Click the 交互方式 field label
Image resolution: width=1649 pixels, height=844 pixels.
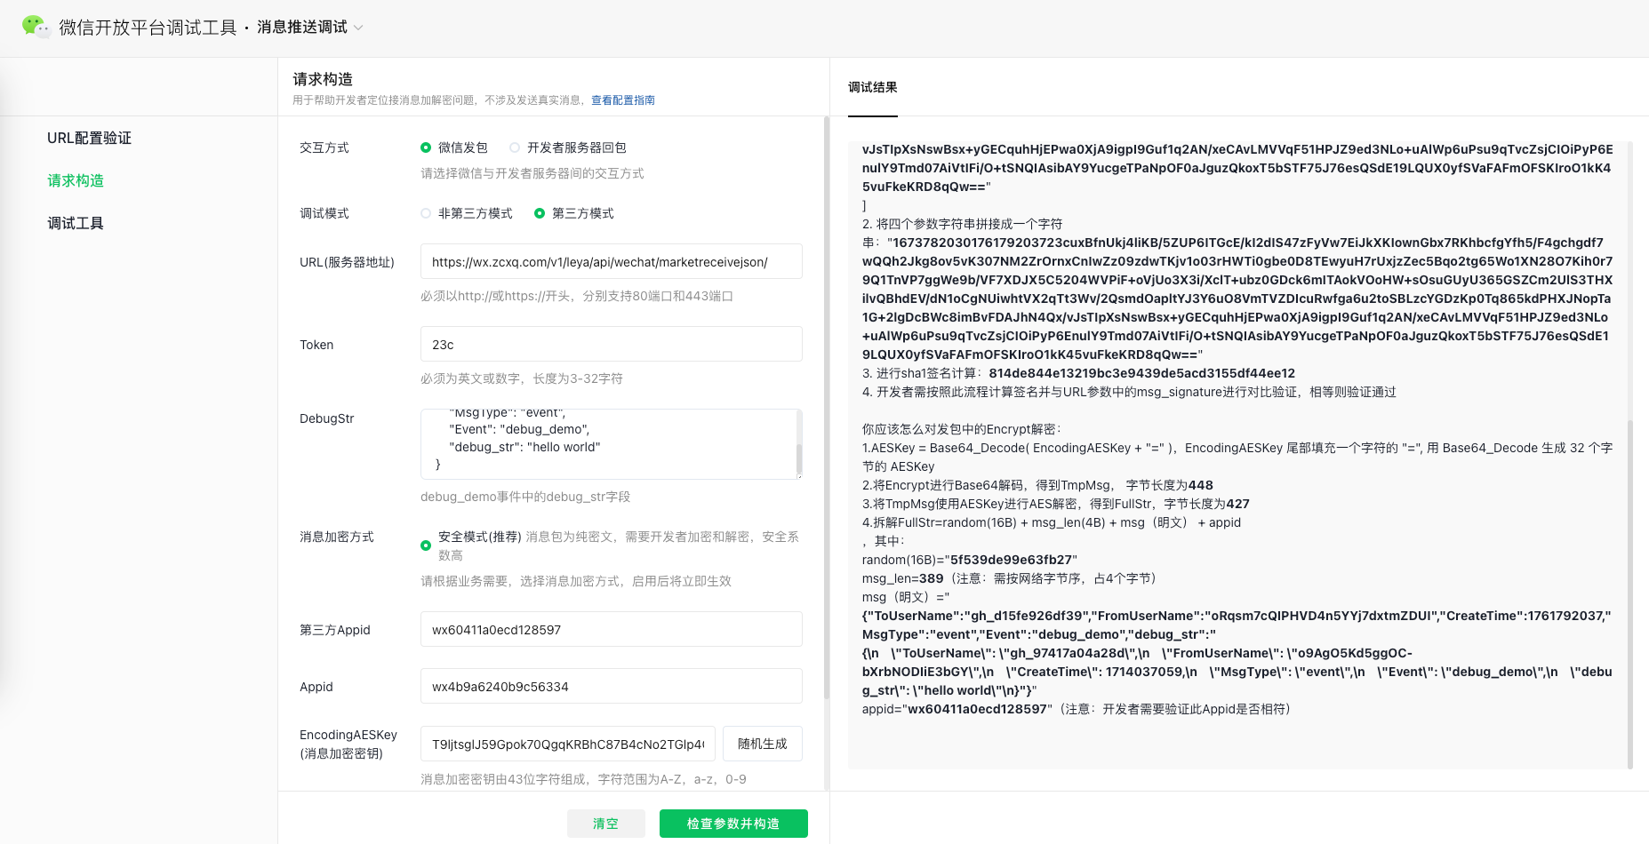pyautogui.click(x=324, y=147)
